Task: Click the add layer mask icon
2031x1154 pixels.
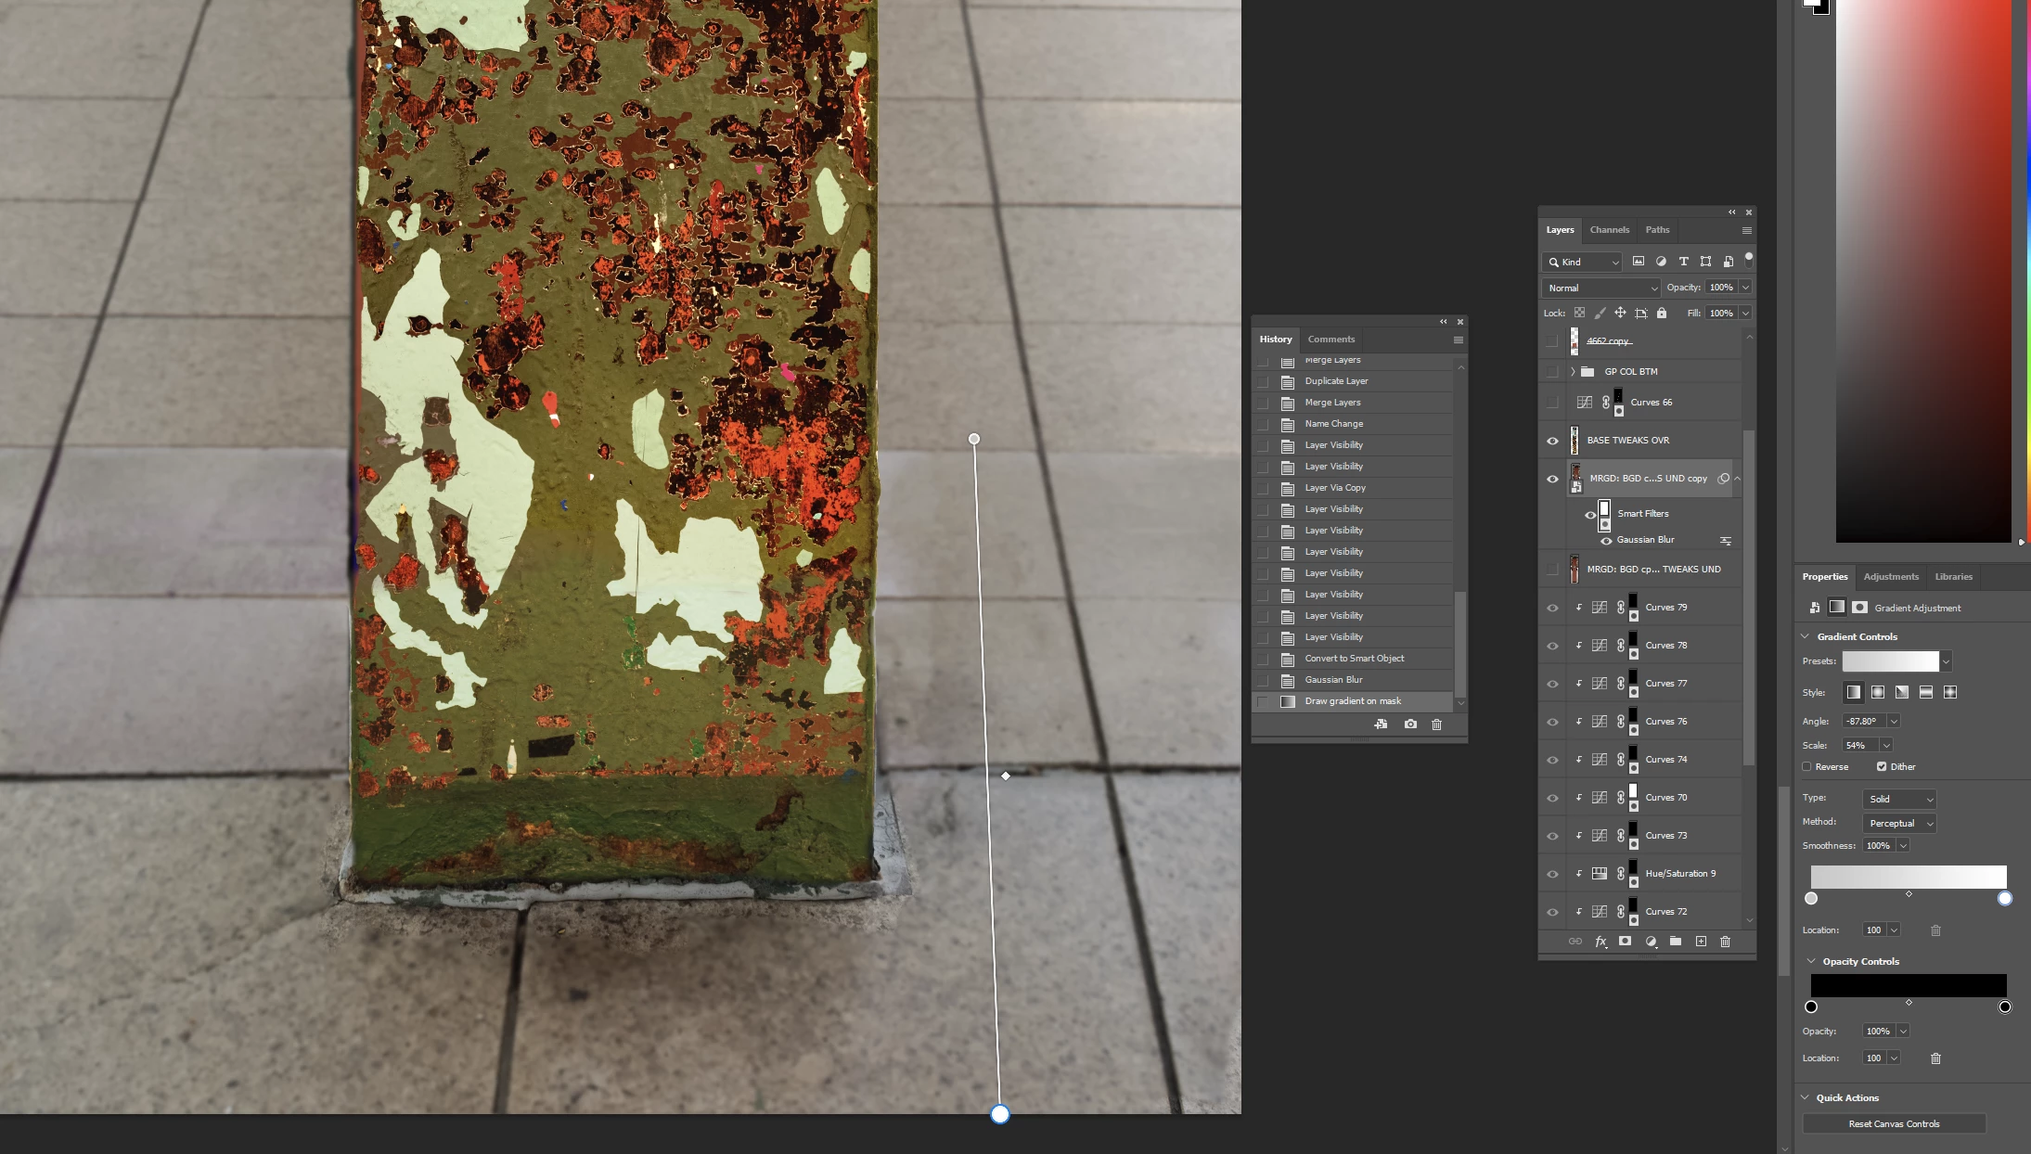Action: click(x=1625, y=942)
